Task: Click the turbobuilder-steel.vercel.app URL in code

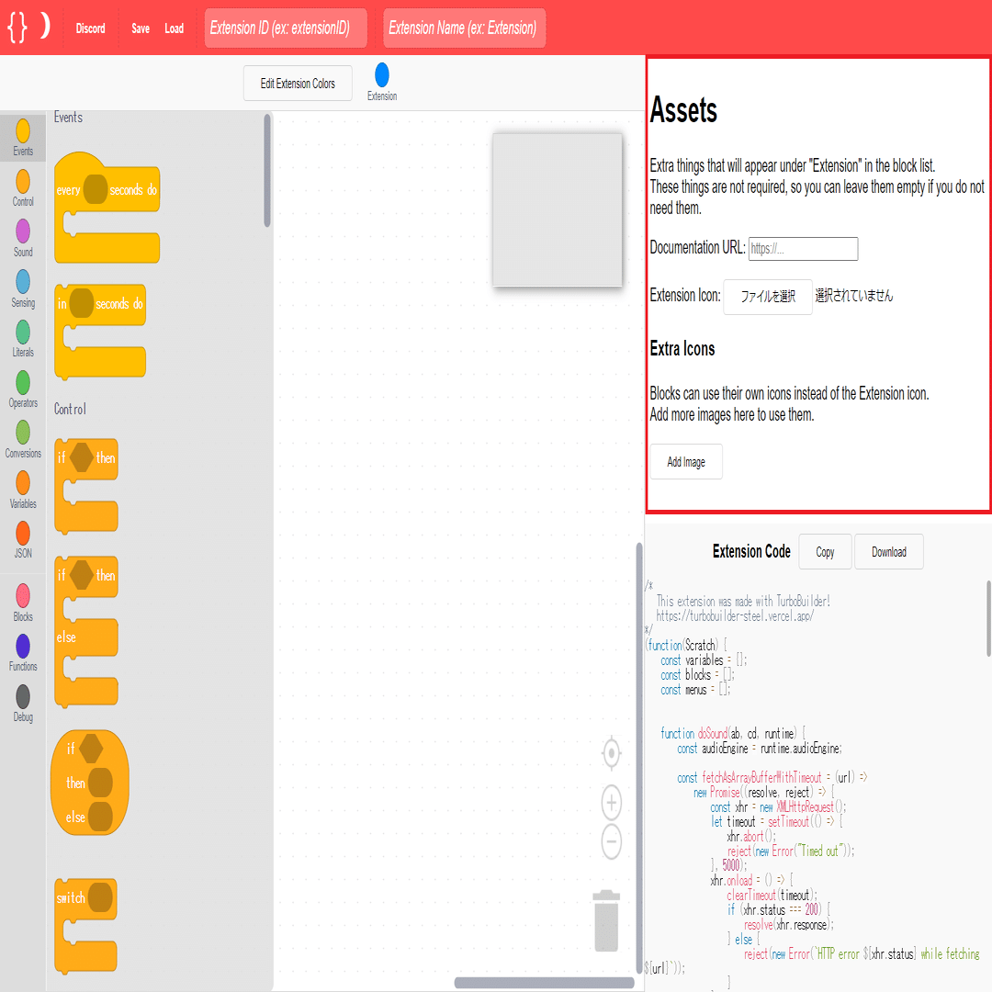Action: pos(735,615)
